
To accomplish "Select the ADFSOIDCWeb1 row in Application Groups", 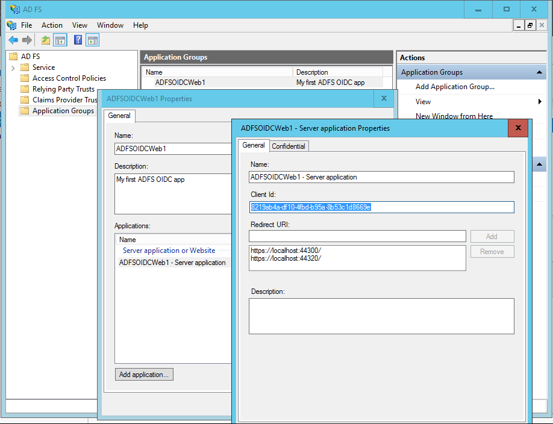I will 263,82.
